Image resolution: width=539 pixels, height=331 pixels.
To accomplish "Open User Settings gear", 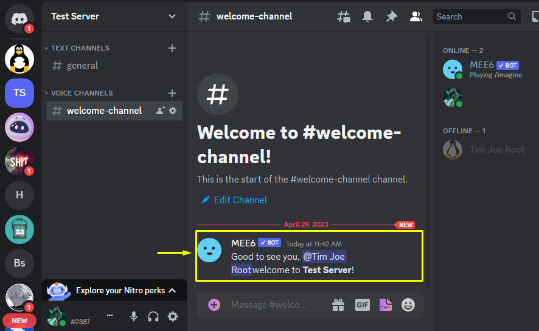I will [x=173, y=316].
